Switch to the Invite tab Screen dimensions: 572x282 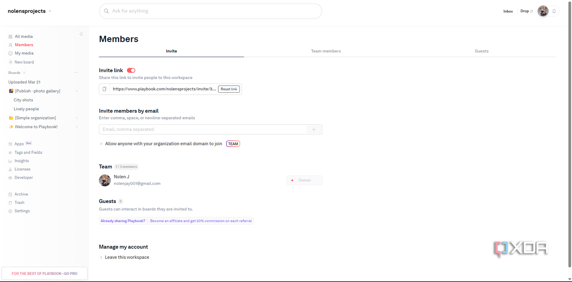click(171, 51)
